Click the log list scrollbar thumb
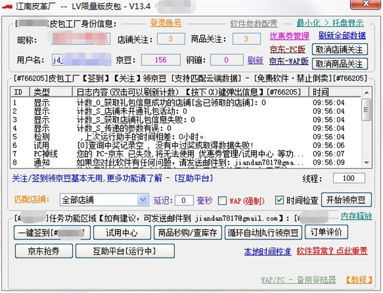 tap(366, 110)
